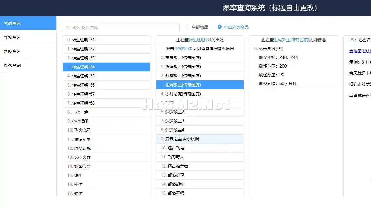Viewport: 371px width, 208px height.
Task: Select monster 异界之主·吉尔塔斯
Action: pos(200,139)
